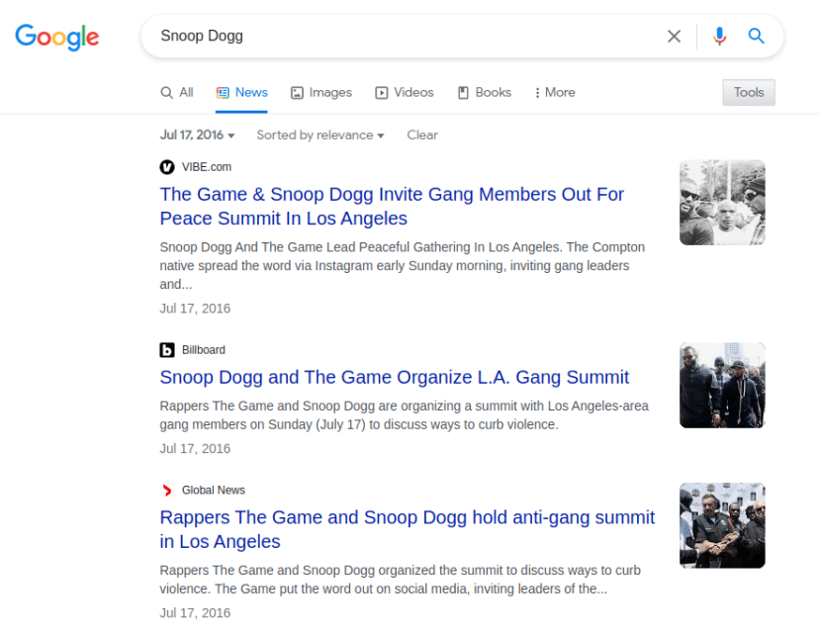Select the News tab
This screenshot has height=637, width=820.
pos(241,92)
